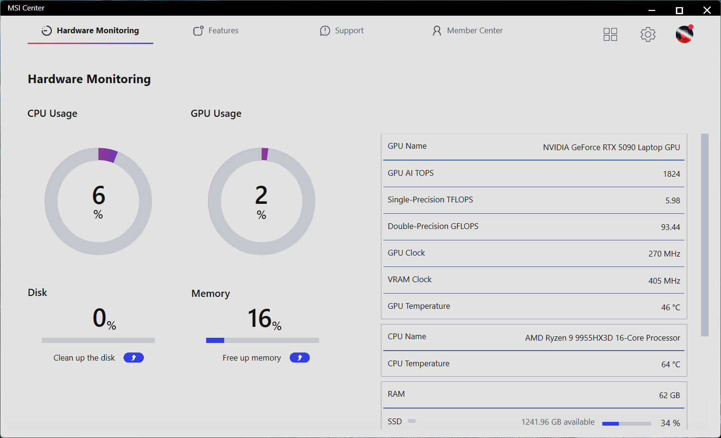
Task: Select the GPU AI TOPS value 1824
Action: click(672, 174)
